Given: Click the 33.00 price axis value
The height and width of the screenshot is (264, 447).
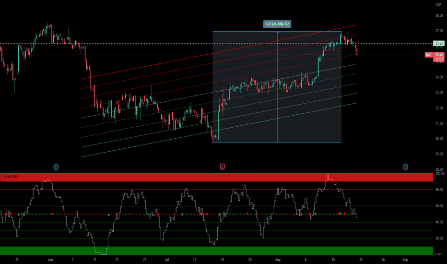Looking at the screenshot, I should click(439, 93).
